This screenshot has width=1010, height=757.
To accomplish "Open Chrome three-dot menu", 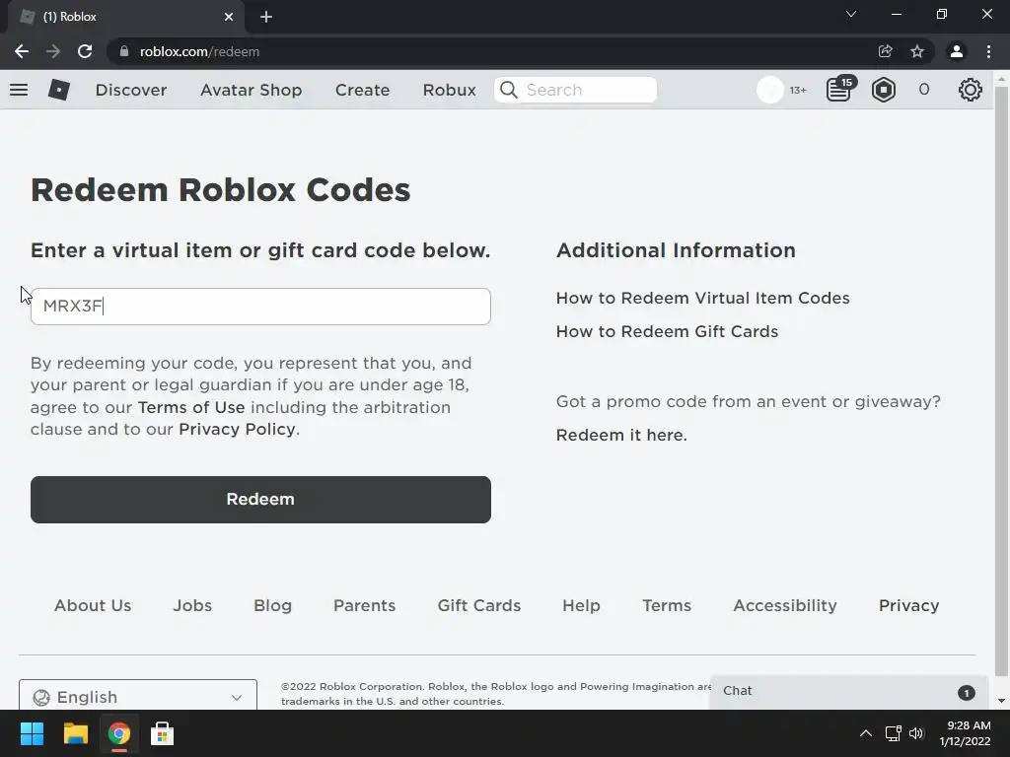I will click(x=988, y=51).
